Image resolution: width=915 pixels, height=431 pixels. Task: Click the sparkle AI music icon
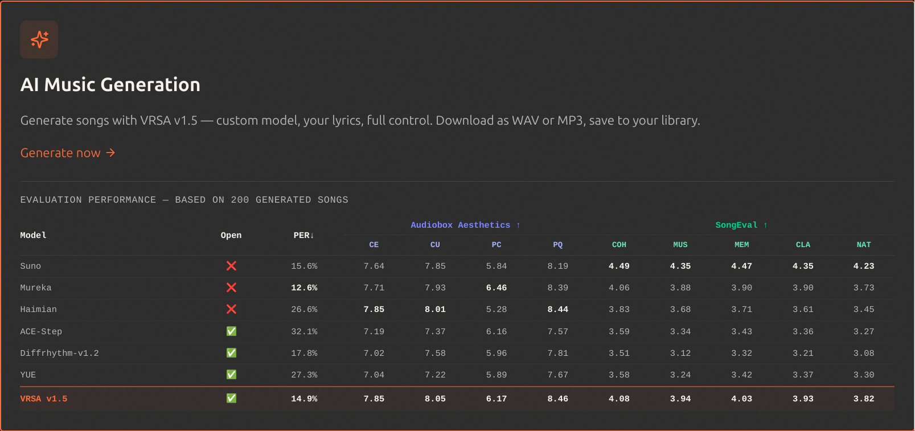(x=39, y=39)
